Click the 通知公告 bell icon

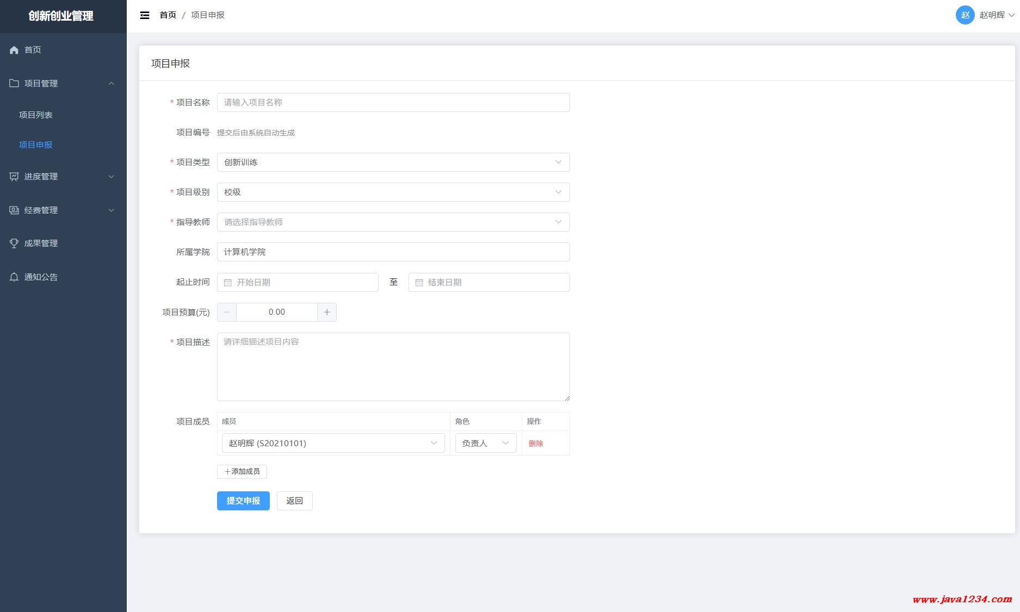(14, 277)
